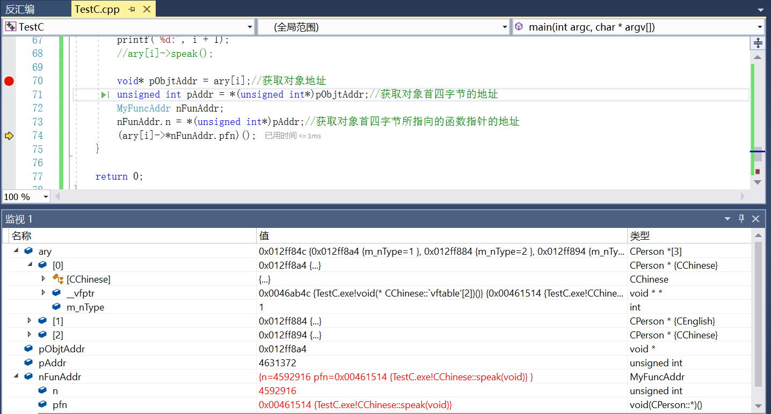
Task: Collapse the [0] array element
Action: click(30, 265)
